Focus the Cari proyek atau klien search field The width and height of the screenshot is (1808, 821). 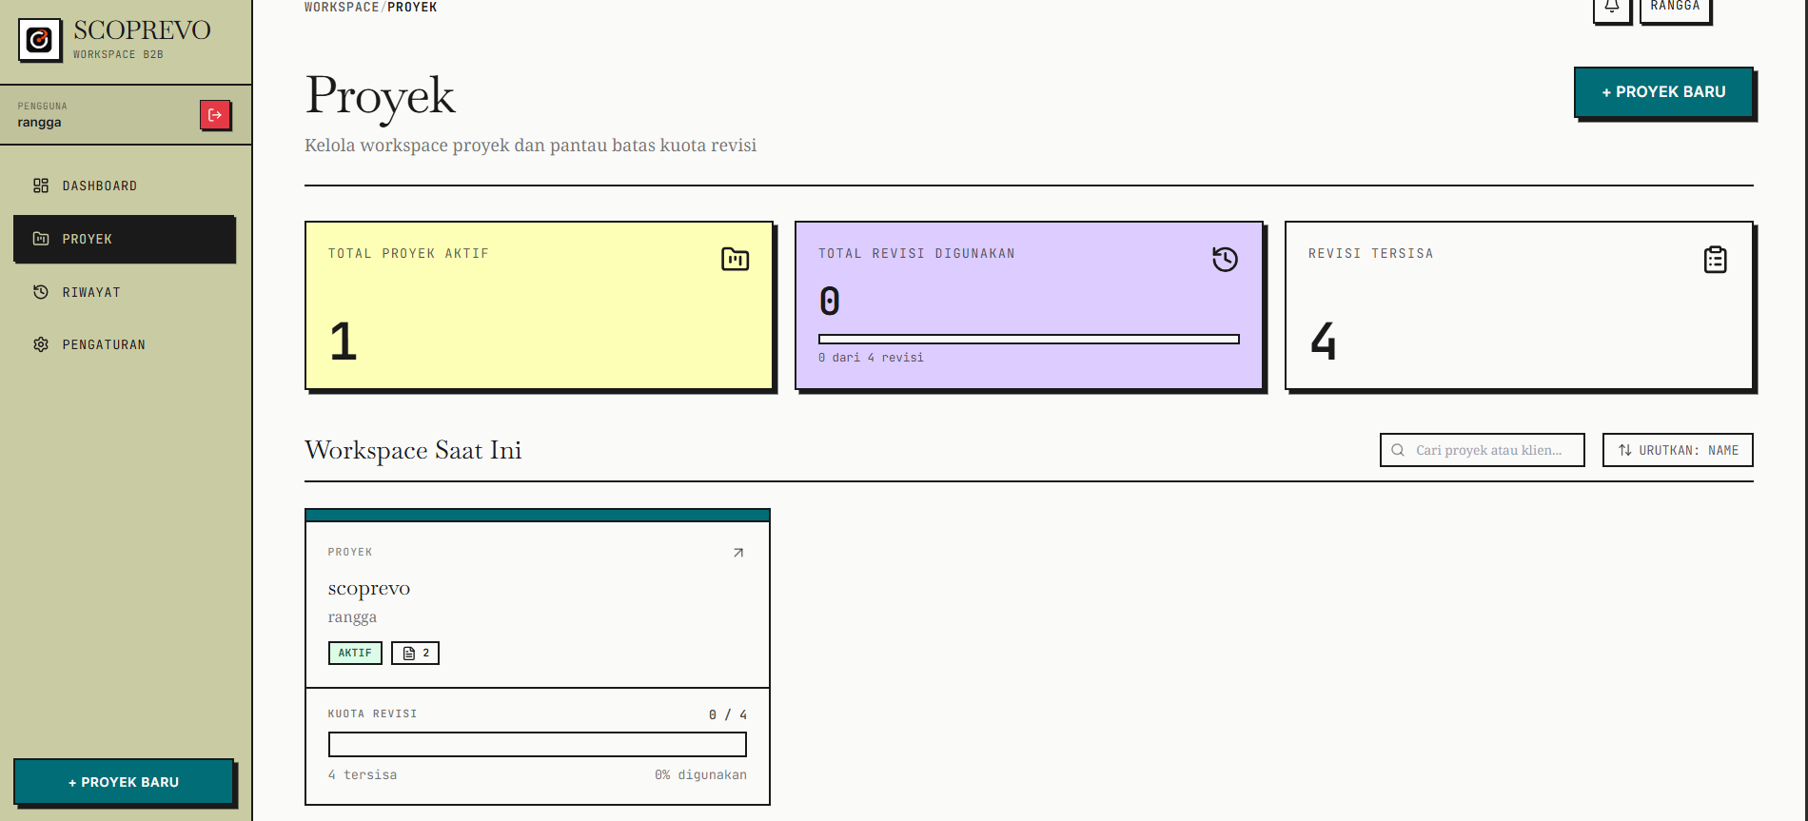1483,450
